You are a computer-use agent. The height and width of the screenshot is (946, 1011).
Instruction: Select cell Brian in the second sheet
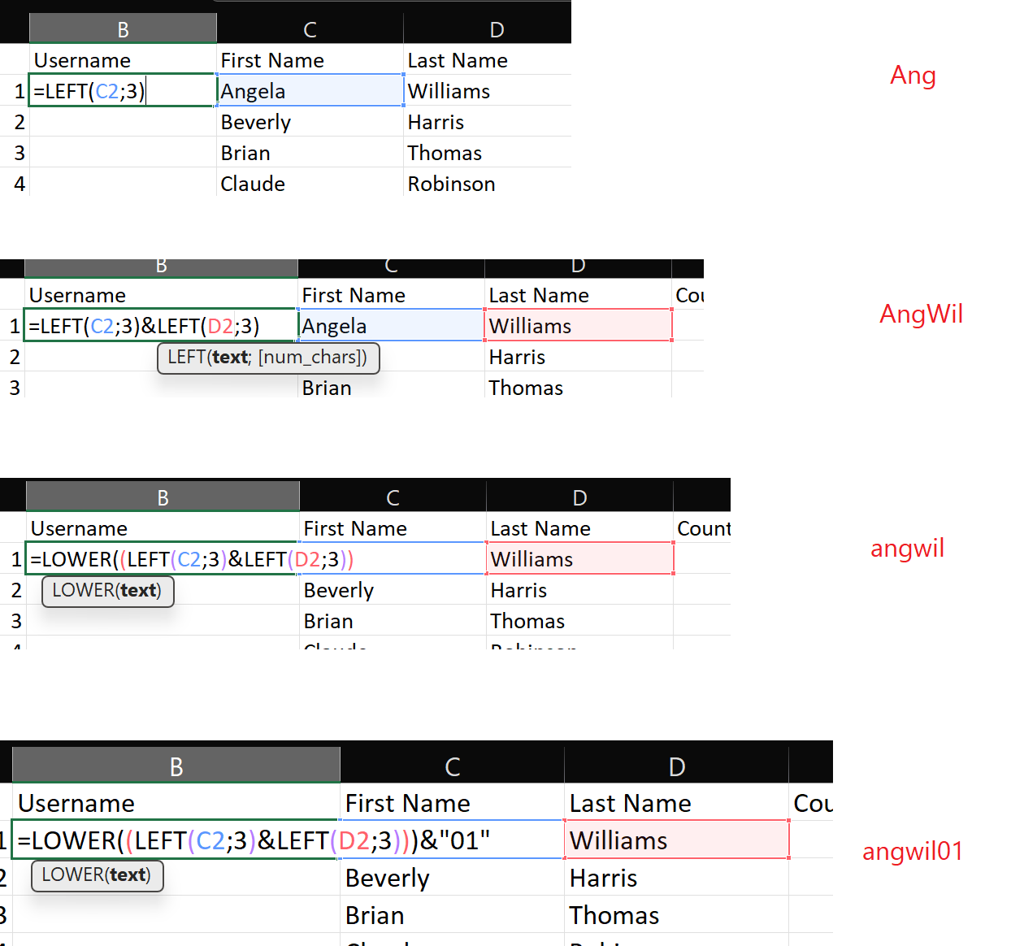click(x=392, y=387)
